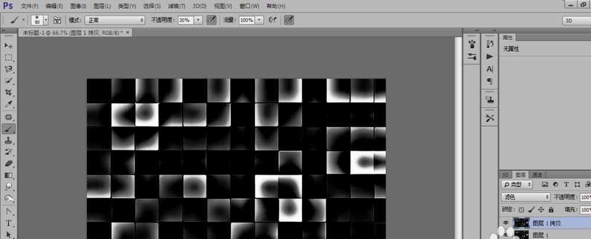This screenshot has width=591, height=239.
Task: Hide the 图层 1 拷贝 layer
Action: [505, 223]
